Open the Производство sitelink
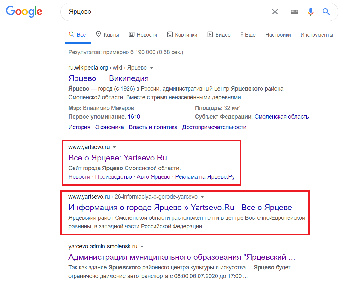The height and width of the screenshot is (287, 345). 113,177
